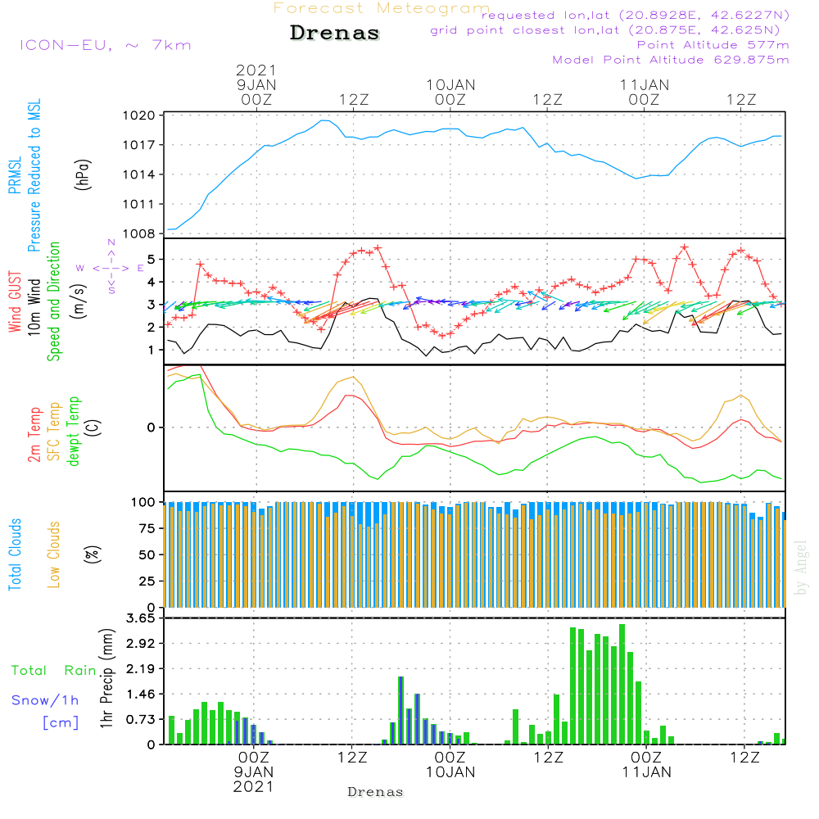Click the top '10JAN 00Z' time label
This screenshot has height=819, width=819.
[x=450, y=93]
